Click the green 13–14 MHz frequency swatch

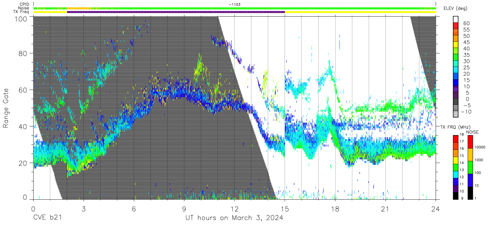click(455, 167)
